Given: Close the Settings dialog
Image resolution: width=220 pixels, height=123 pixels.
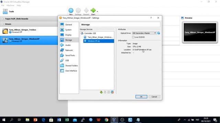Looking at the screenshot, I should pyautogui.click(x=158, y=18).
